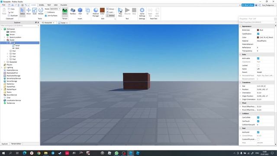Click the Color property swatch

258,38
